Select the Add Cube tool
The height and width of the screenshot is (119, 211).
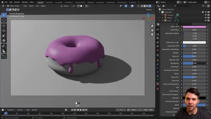[4, 57]
